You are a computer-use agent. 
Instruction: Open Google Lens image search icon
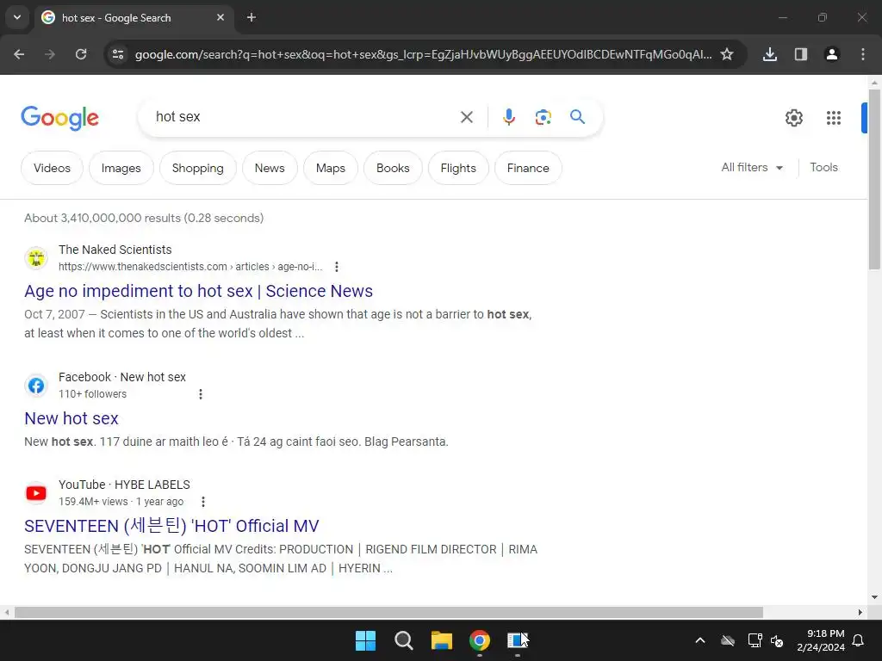pyautogui.click(x=543, y=117)
